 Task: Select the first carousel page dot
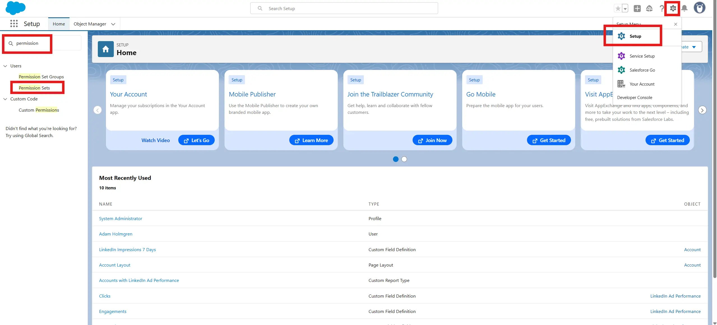[395, 159]
